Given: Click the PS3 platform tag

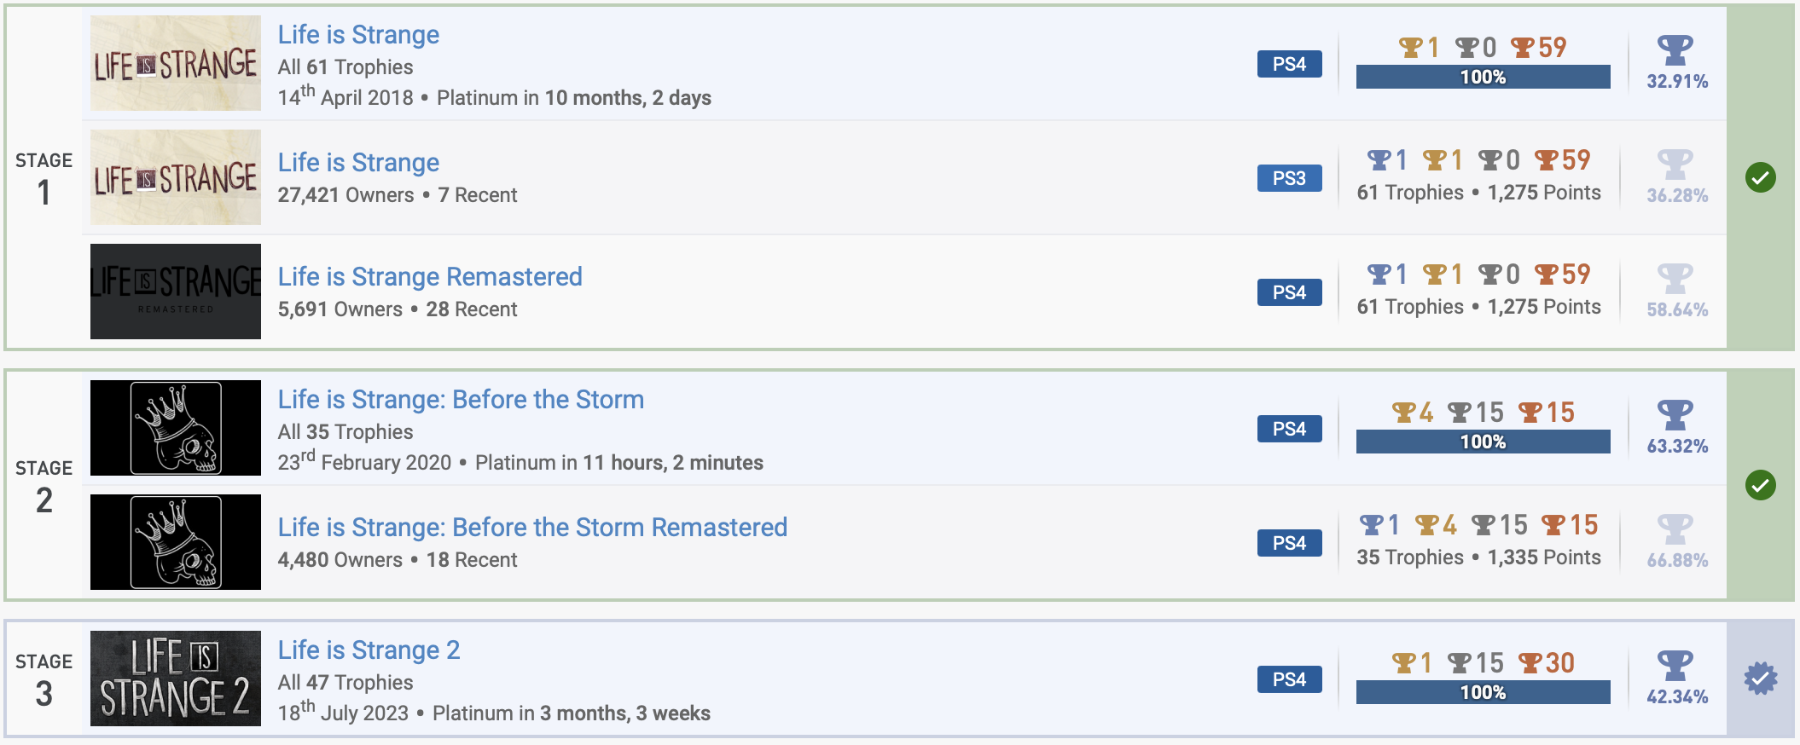Looking at the screenshot, I should coord(1289,178).
